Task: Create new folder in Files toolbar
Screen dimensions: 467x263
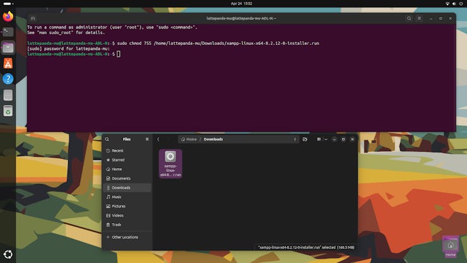Action: (305, 139)
